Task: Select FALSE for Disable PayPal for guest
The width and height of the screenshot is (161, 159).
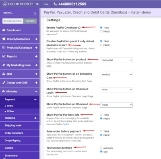Action: [101, 45]
